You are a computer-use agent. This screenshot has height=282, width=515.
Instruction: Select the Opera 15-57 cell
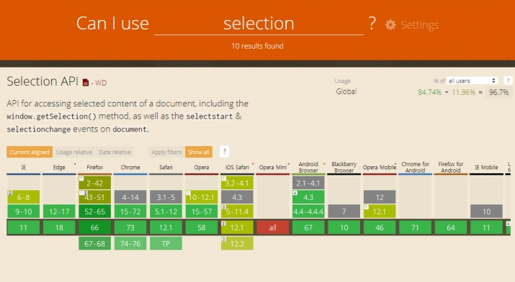click(x=202, y=211)
